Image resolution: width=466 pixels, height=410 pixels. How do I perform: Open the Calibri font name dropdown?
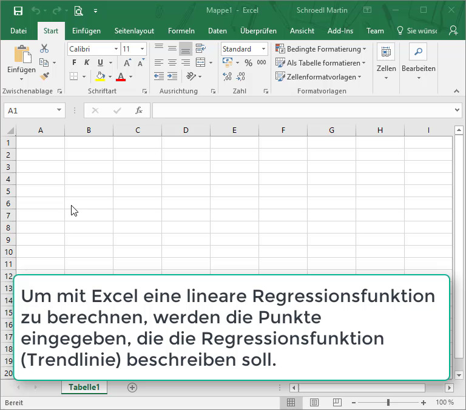(116, 49)
